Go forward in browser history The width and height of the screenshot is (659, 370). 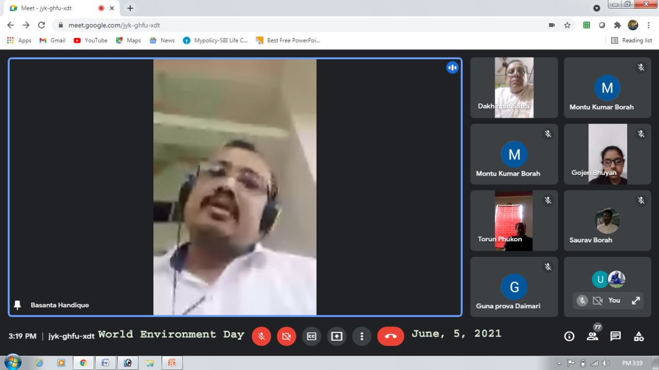click(x=26, y=25)
